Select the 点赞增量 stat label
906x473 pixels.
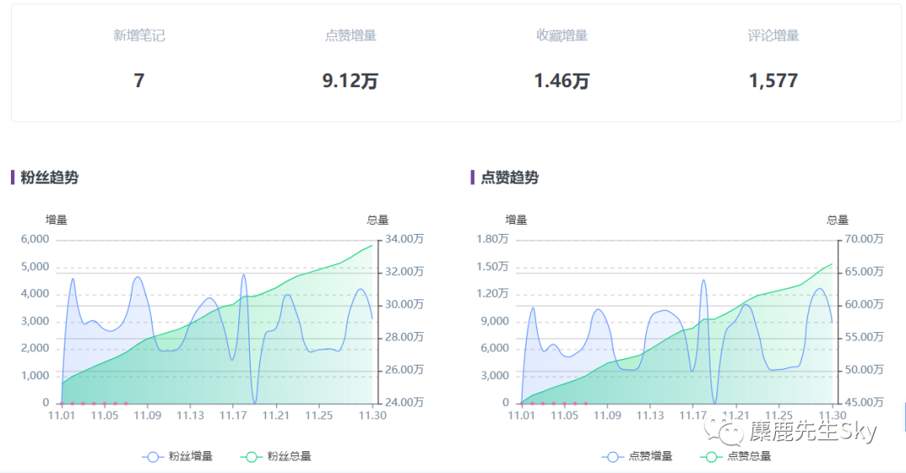[x=350, y=36]
